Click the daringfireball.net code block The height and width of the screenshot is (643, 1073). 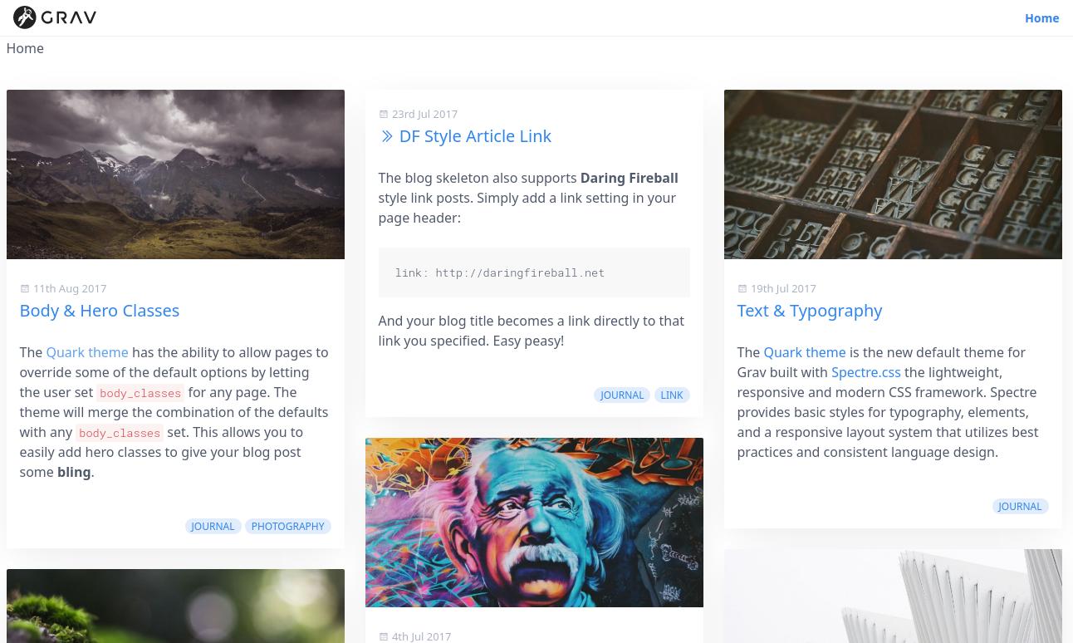[x=534, y=272]
